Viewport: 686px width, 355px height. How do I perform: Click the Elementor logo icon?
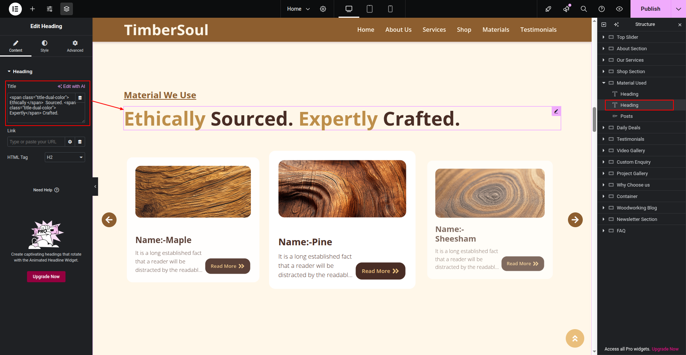point(15,9)
